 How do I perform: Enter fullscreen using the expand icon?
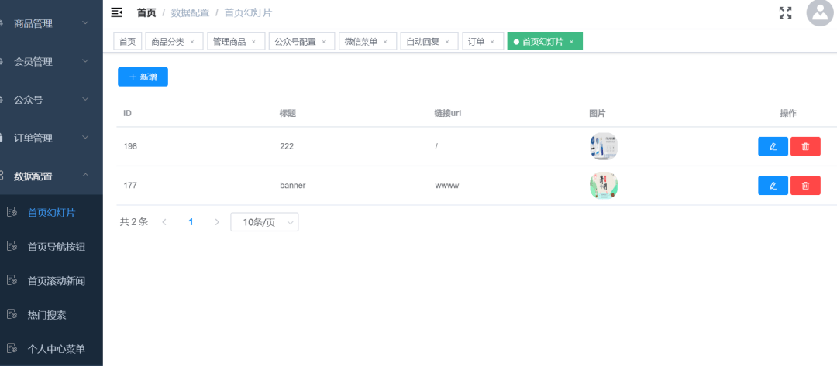(x=785, y=12)
